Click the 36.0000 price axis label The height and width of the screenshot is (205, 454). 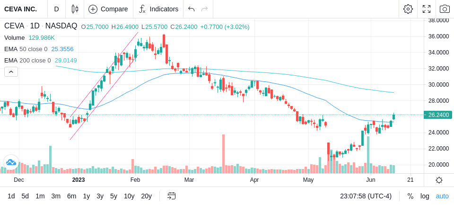(439, 36)
